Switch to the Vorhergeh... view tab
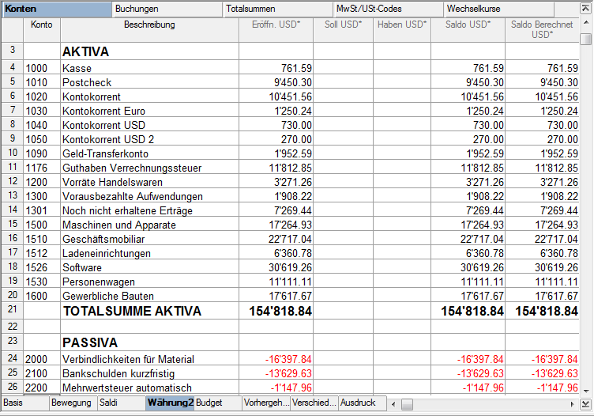The height and width of the screenshot is (416, 594). (266, 403)
